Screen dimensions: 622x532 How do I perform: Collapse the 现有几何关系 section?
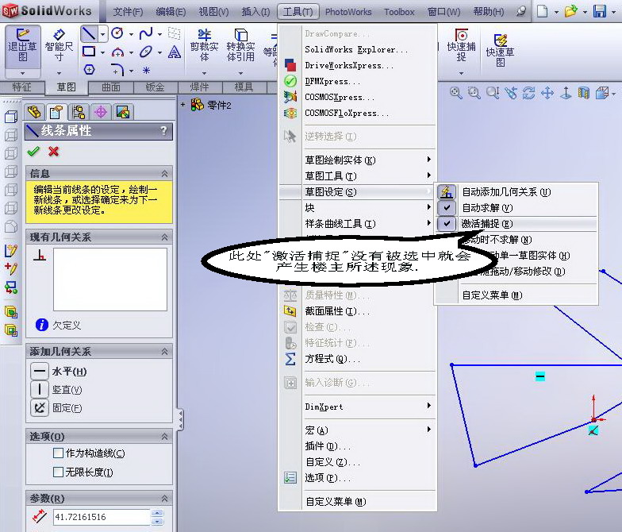(x=165, y=237)
